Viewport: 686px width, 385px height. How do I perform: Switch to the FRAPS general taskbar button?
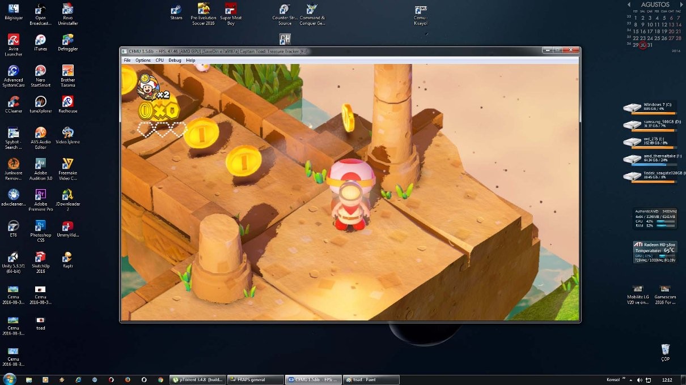[x=255, y=379]
